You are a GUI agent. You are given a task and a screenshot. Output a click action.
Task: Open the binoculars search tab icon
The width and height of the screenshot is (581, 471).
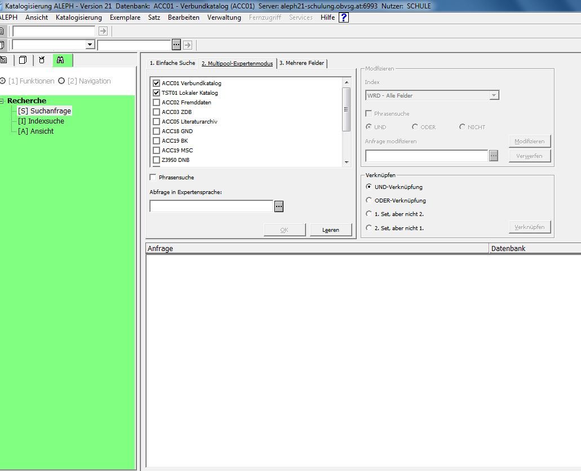click(x=60, y=60)
